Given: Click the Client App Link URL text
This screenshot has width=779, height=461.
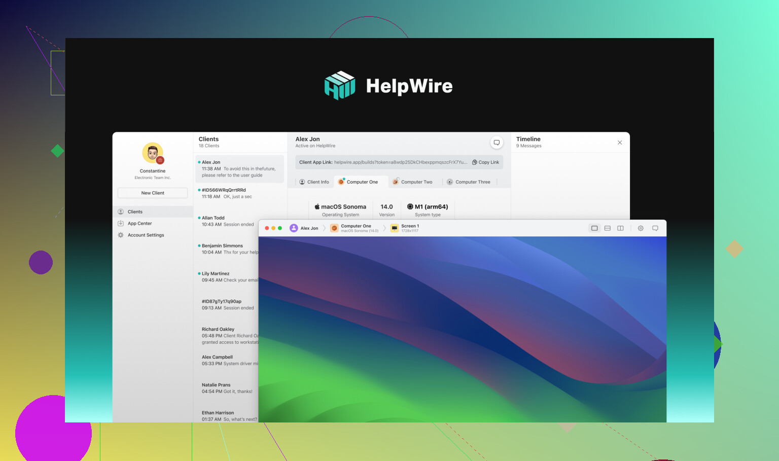Looking at the screenshot, I should 401,162.
